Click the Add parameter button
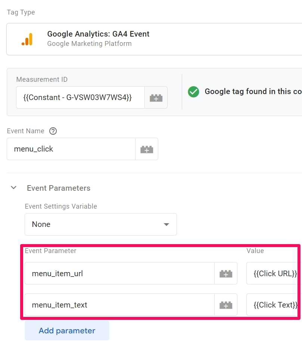This screenshot has width=302, height=346. [x=67, y=330]
